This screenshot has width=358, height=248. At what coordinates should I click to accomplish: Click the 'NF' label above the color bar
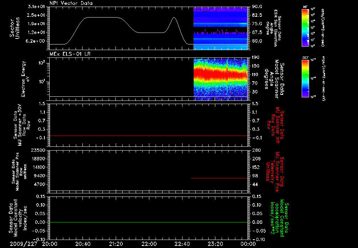(x=306, y=7)
